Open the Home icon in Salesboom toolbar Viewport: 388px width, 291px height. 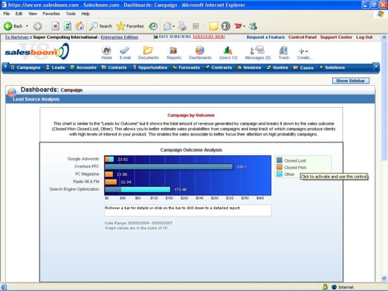(x=106, y=50)
